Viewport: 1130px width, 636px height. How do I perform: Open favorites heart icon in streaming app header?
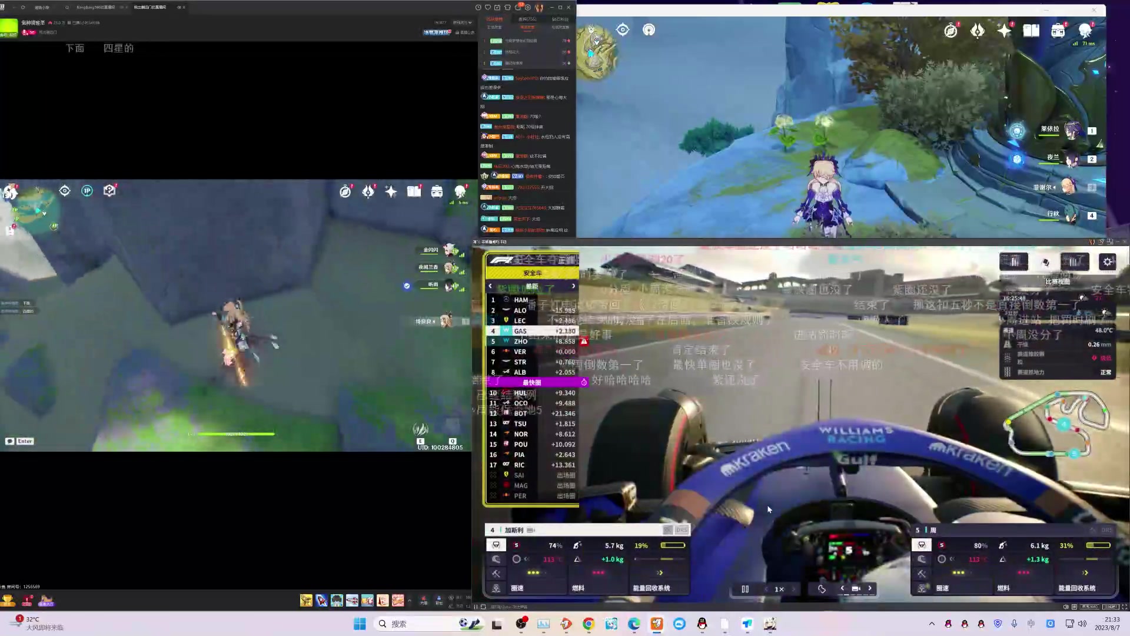pos(488,8)
